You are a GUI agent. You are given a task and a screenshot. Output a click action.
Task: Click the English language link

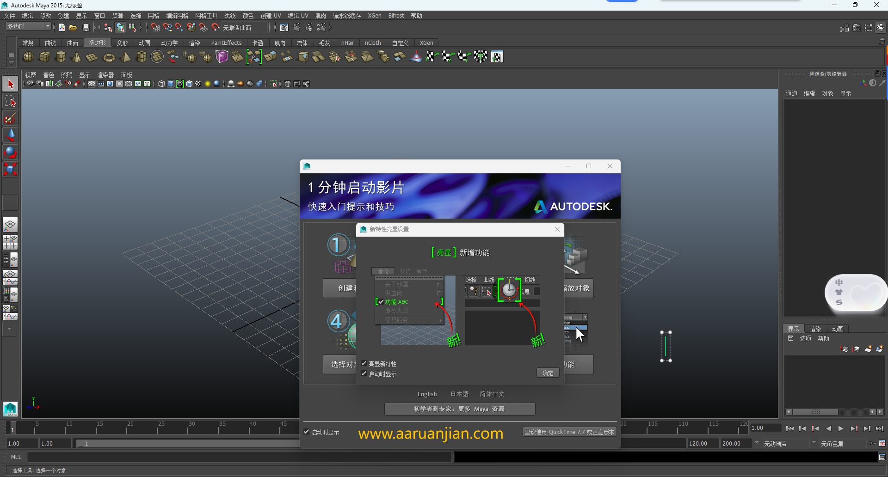[x=427, y=394]
